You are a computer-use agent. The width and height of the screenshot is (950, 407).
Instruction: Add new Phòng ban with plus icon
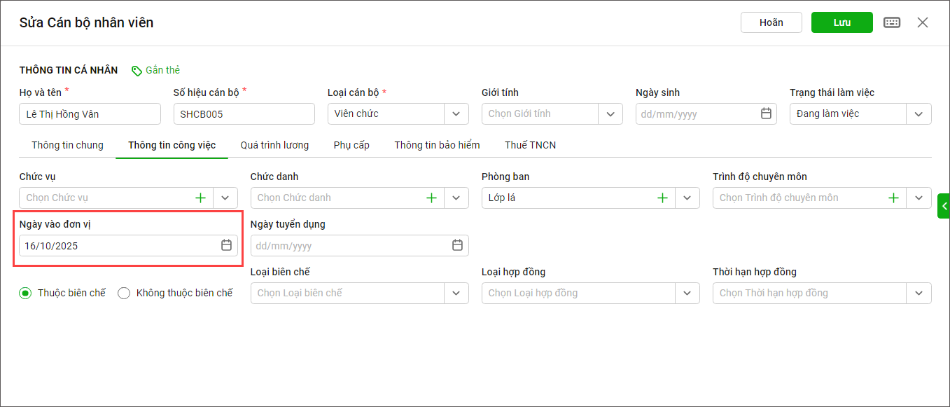pos(662,198)
